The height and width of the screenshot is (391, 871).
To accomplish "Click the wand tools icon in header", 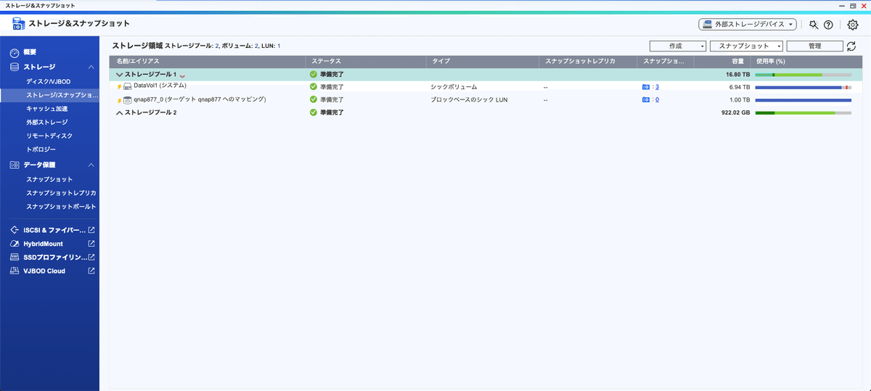I will (x=814, y=25).
